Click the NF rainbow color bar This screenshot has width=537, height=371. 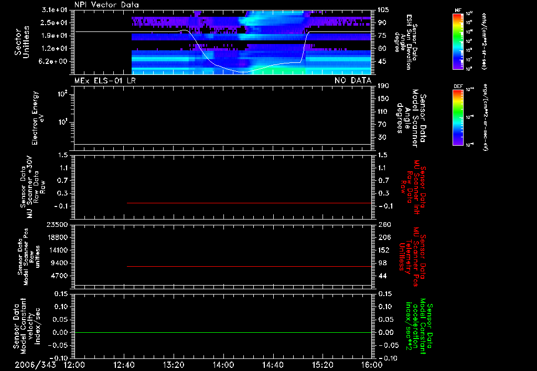pyautogui.click(x=458, y=41)
